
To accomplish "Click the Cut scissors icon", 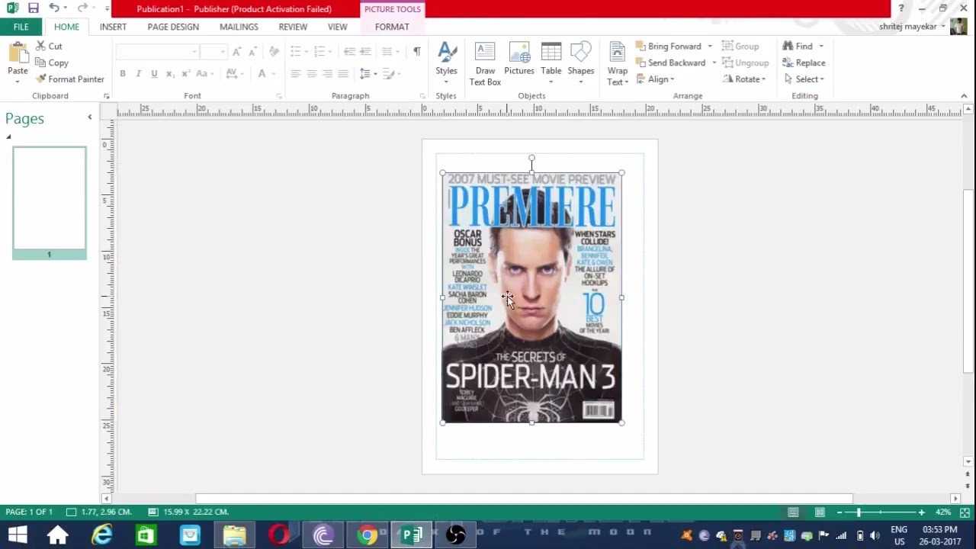I will [40, 47].
